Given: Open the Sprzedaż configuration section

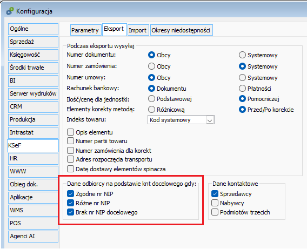Looking at the screenshot, I should [33, 42].
